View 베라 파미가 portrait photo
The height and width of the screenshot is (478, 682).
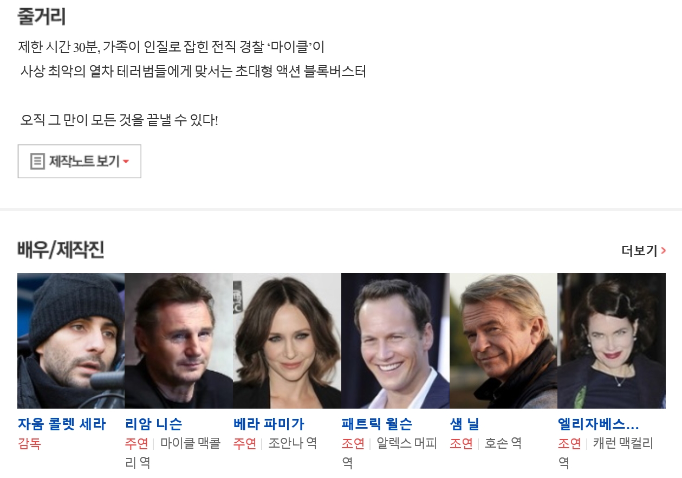(287, 340)
